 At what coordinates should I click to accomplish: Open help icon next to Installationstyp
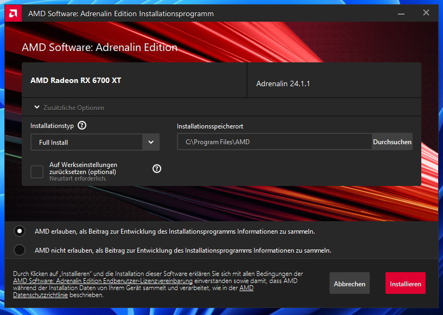[82, 125]
